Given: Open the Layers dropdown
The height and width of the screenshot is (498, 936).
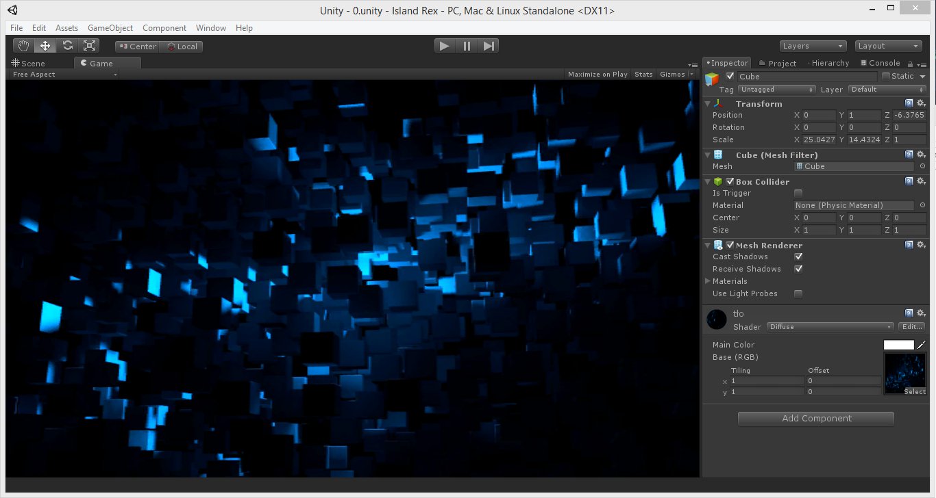Looking at the screenshot, I should (813, 46).
